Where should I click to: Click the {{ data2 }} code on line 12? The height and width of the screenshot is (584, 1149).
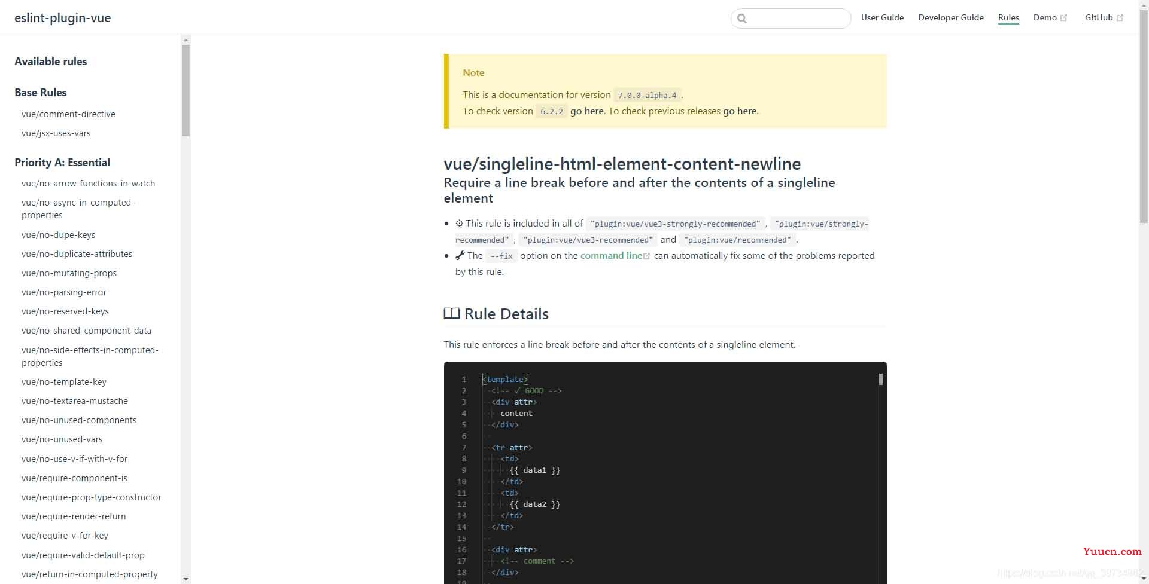[535, 504]
